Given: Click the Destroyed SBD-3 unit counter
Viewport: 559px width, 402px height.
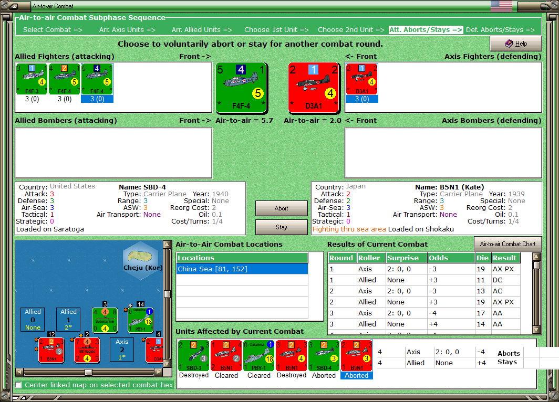Looking at the screenshot, I should pos(194,356).
